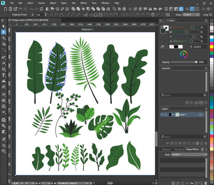Viewport: 214px width, 185px height.
Task: Click the horizontal canvas scrollbar thumb
Action: pos(110,183)
